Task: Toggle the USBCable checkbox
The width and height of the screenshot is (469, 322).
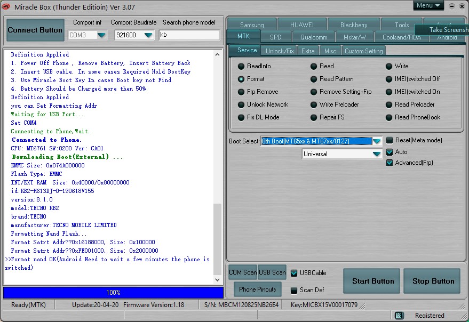Action: 294,273
